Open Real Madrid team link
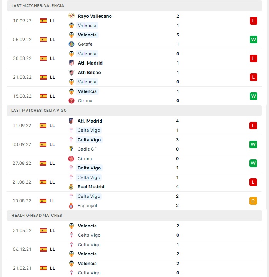269x277 pixels. tap(91, 187)
